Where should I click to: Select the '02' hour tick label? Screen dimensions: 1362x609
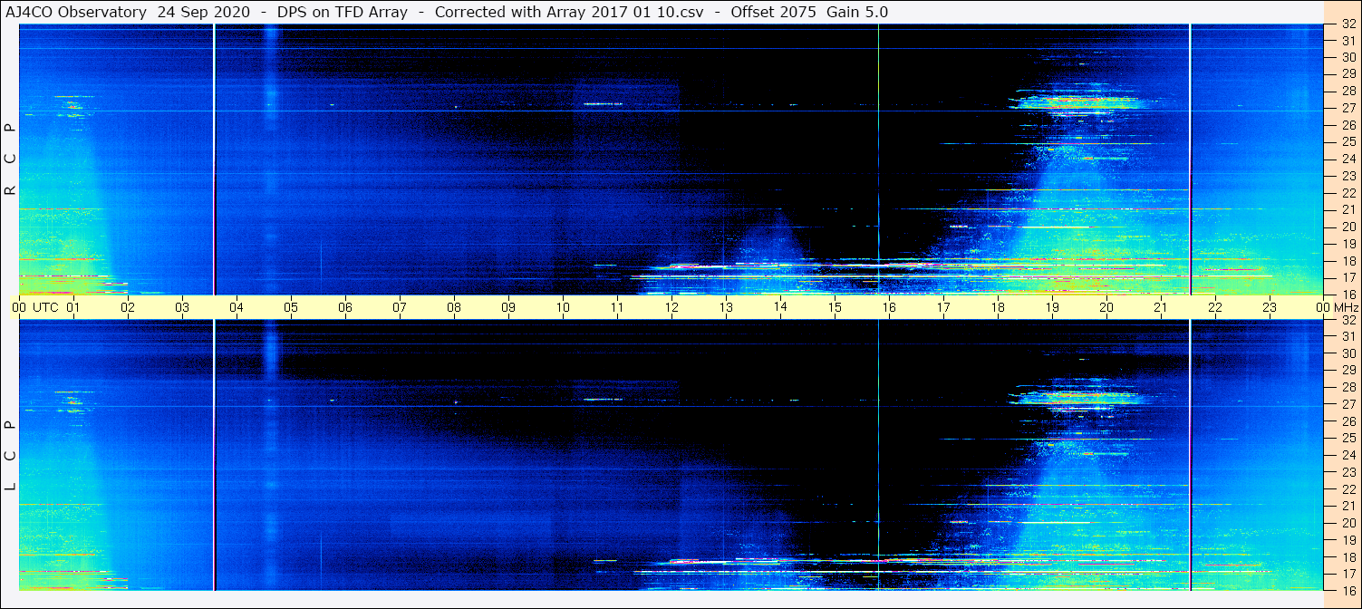point(128,307)
